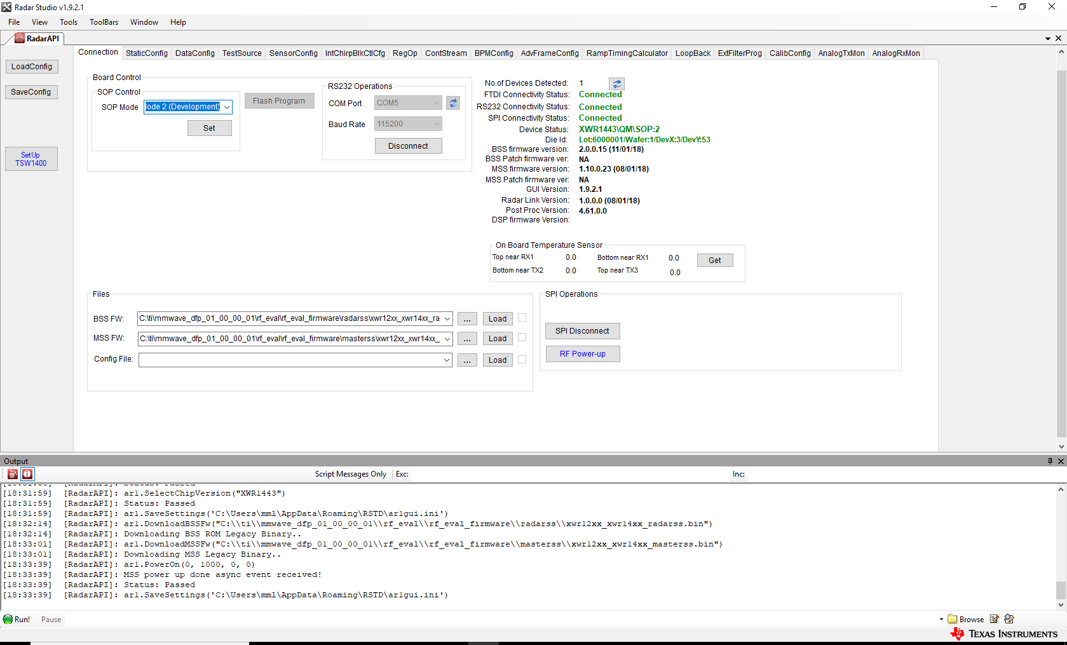Open the magnifier script viewer icon

click(x=1009, y=619)
